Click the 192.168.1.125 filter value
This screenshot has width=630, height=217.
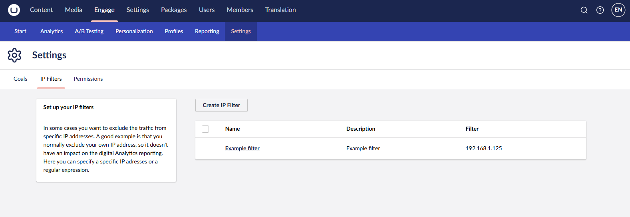(x=484, y=148)
